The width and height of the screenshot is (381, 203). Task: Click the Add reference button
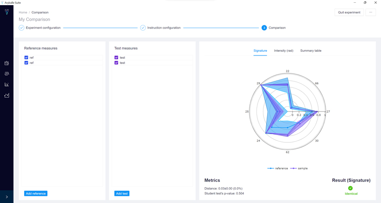(x=36, y=193)
